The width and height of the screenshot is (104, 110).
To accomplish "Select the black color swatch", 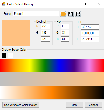I will (x=4, y=56).
